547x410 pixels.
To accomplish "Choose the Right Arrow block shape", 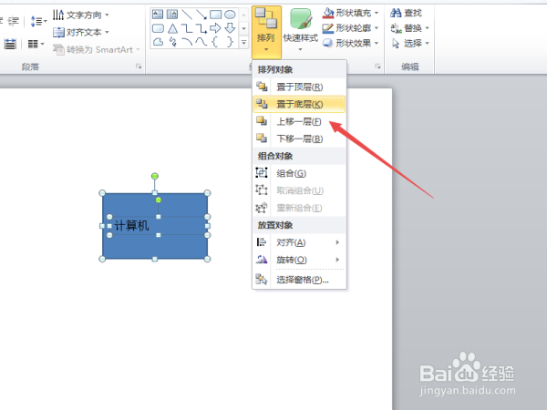I will [215, 28].
